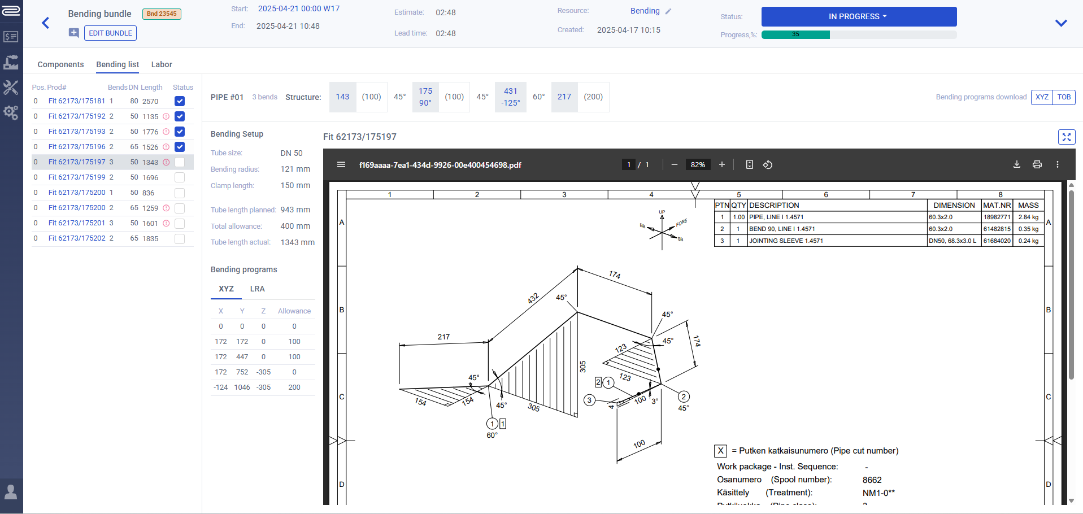The width and height of the screenshot is (1083, 514).
Task: Open the settings gears sidebar icon
Action: (11, 113)
